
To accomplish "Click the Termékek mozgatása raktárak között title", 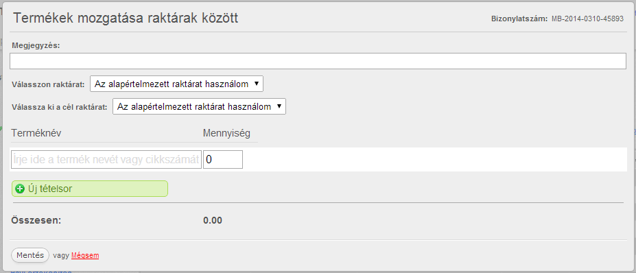I will tap(126, 19).
